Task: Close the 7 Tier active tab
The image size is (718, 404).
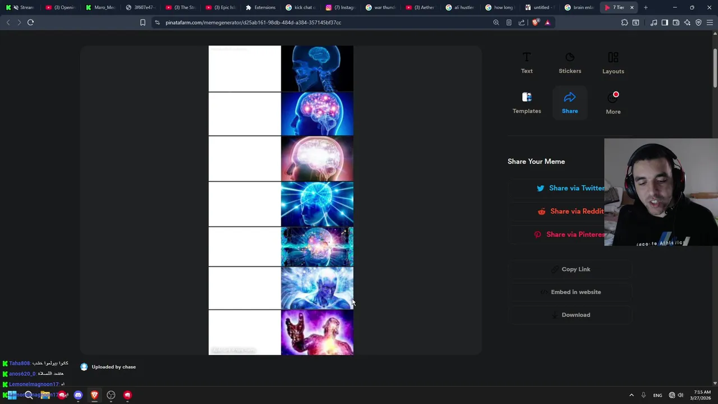Action: click(x=632, y=7)
